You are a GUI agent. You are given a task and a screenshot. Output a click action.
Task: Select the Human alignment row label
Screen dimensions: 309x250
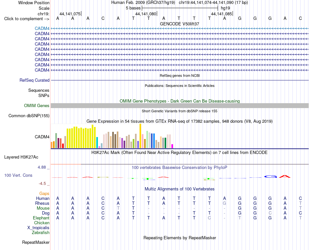[43, 198]
